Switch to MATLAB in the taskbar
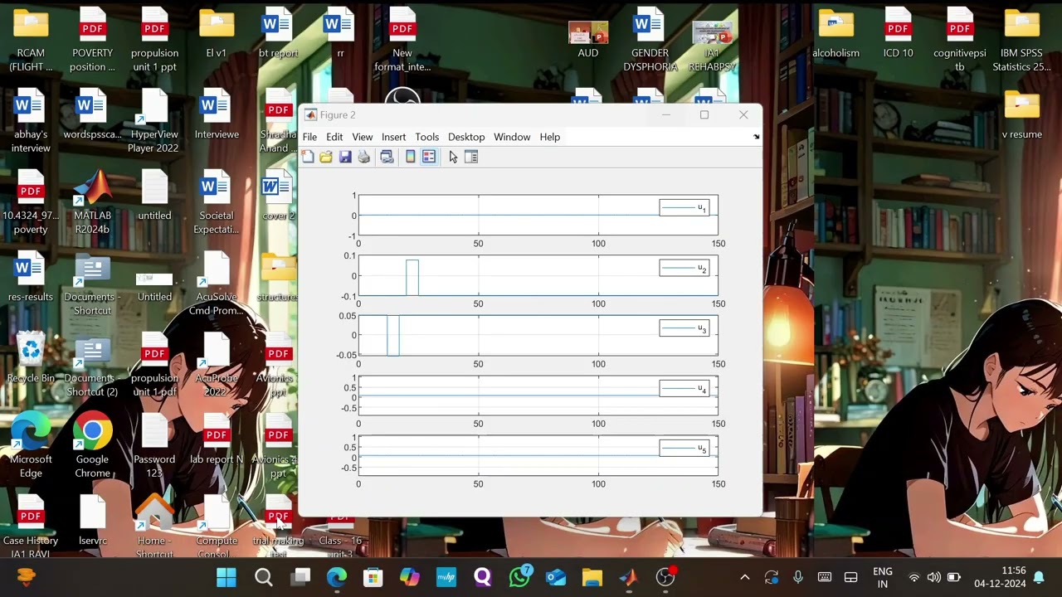The height and width of the screenshot is (597, 1062). (628, 577)
